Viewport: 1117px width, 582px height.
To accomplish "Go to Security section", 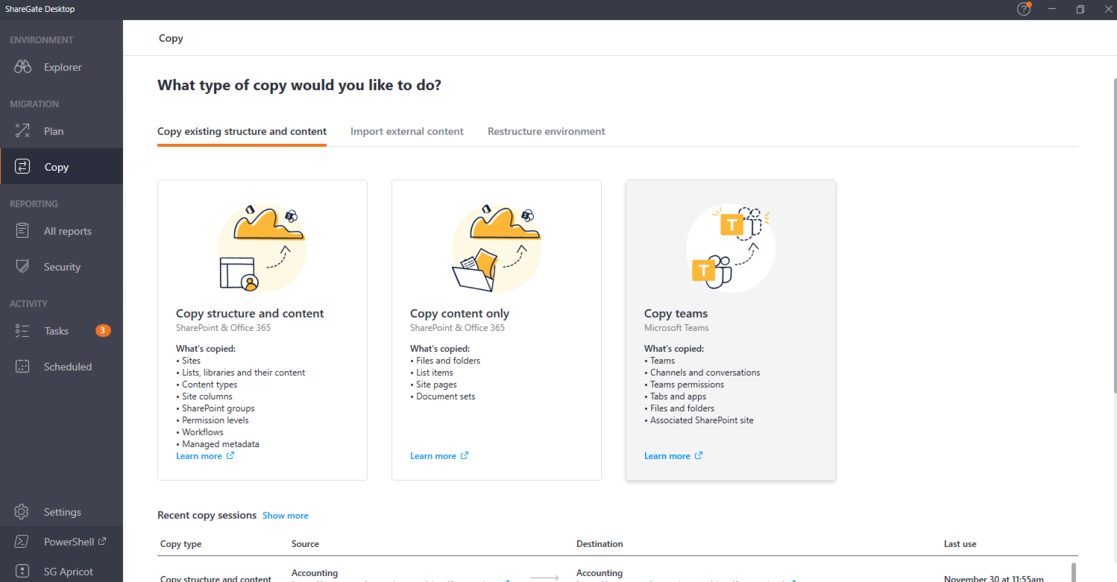I will [x=61, y=267].
